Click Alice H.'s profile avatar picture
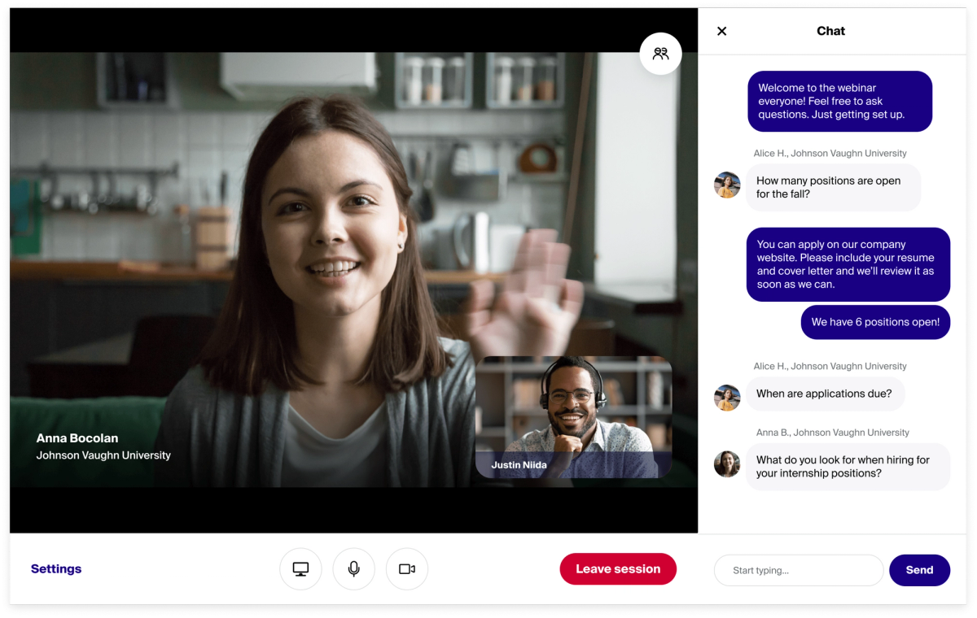977x618 pixels. [727, 185]
